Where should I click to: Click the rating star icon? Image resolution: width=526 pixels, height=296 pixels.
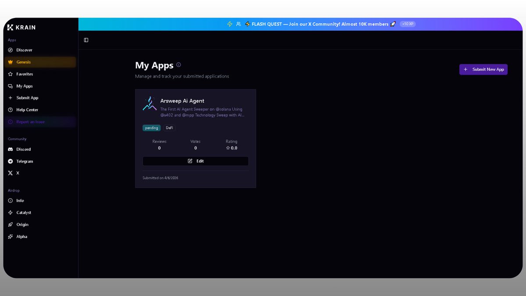click(x=228, y=148)
